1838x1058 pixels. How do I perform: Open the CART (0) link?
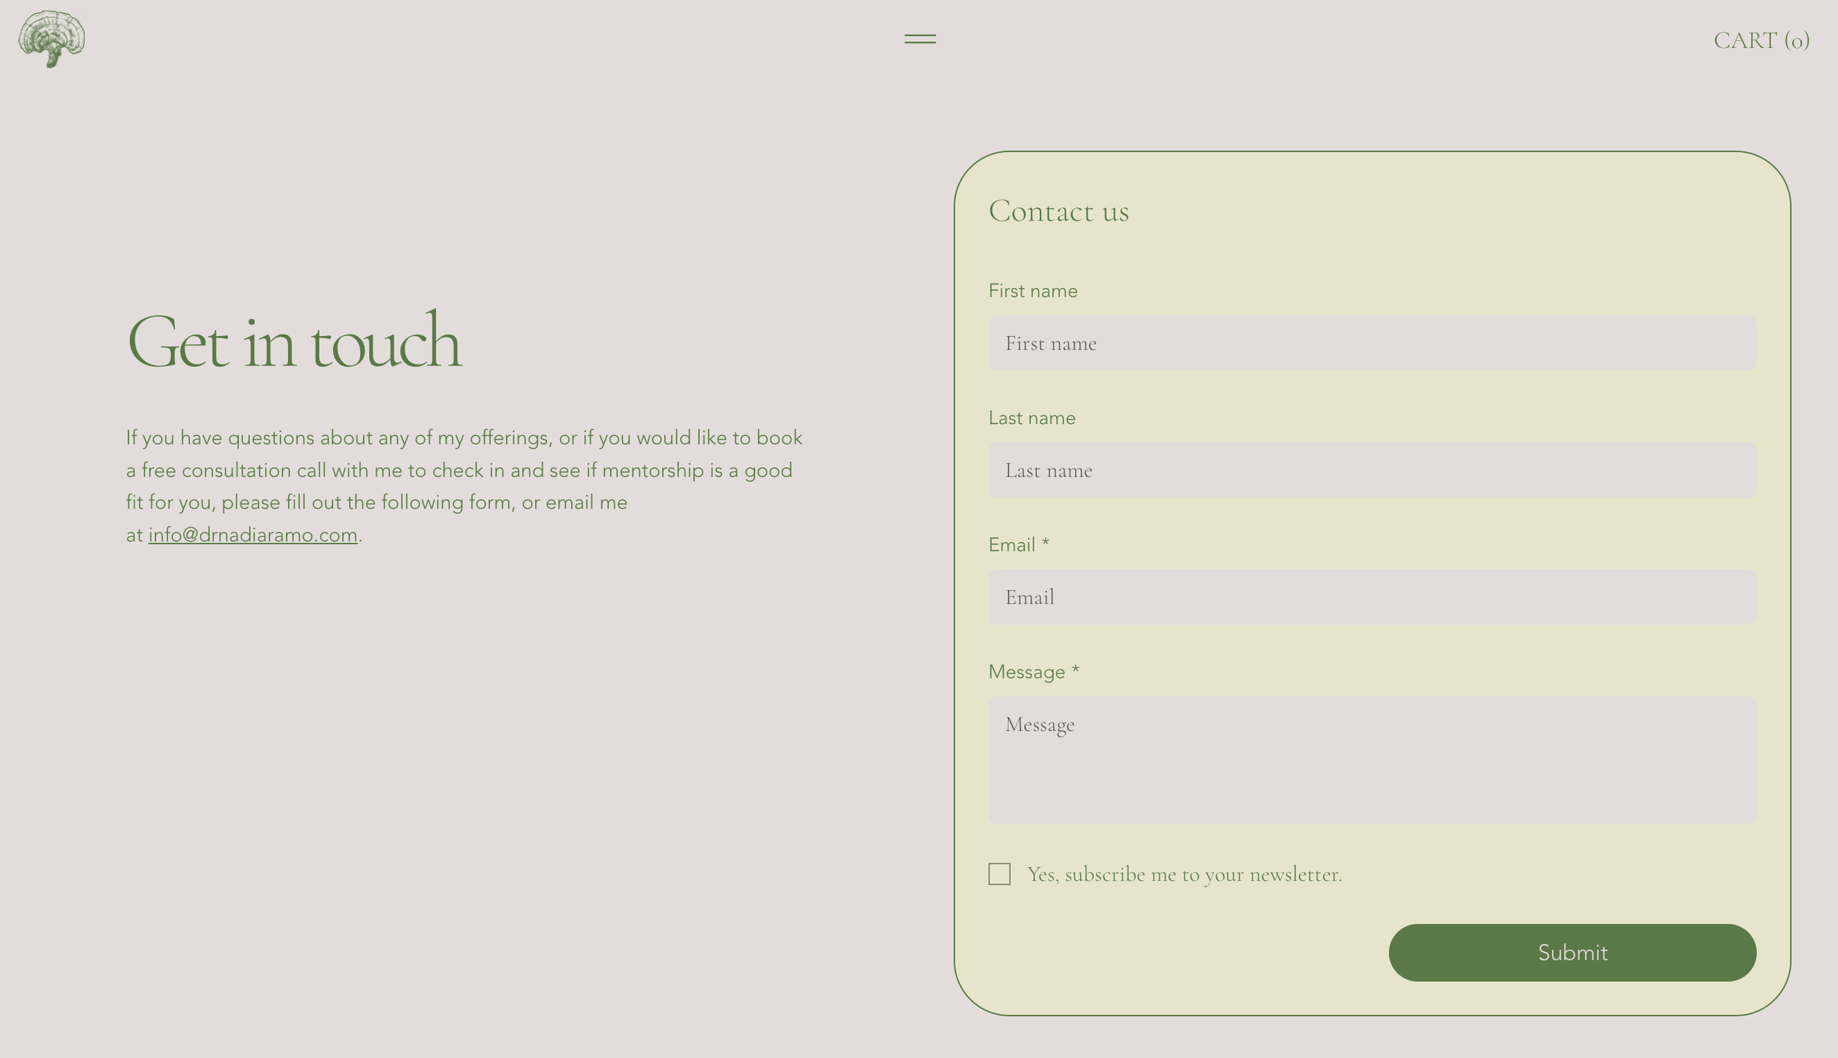click(1761, 40)
